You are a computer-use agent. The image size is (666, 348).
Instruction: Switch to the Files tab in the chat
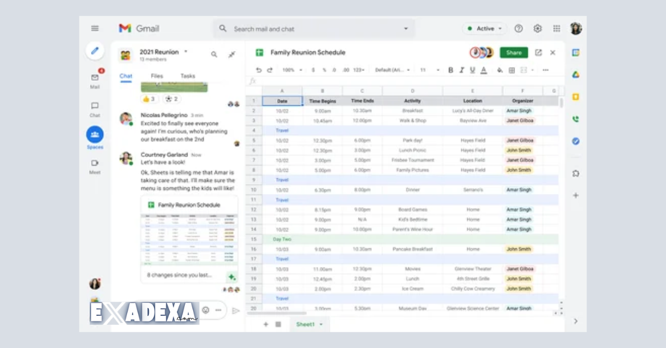[x=157, y=76]
